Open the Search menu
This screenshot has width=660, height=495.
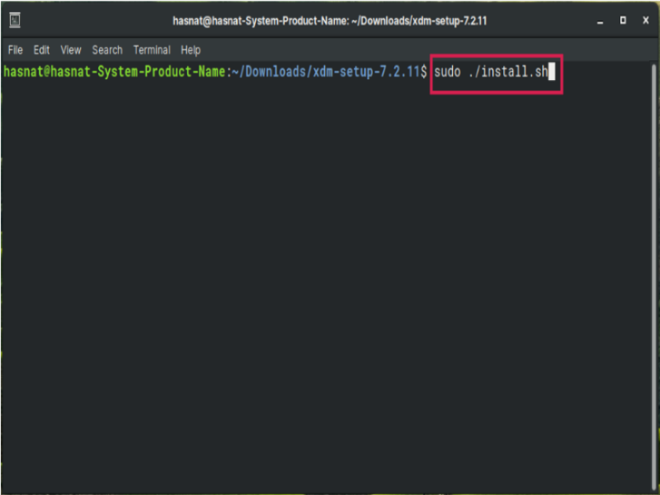point(107,50)
